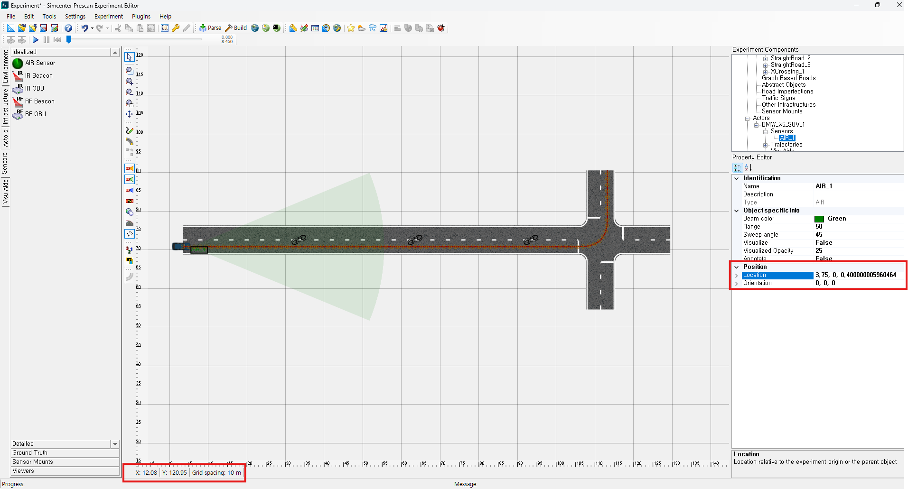908x489 pixels.
Task: Select the pan move tool
Action: 129,114
